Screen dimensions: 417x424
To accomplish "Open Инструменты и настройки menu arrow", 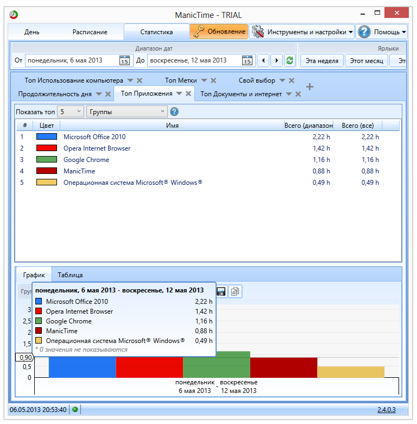I will (x=351, y=32).
